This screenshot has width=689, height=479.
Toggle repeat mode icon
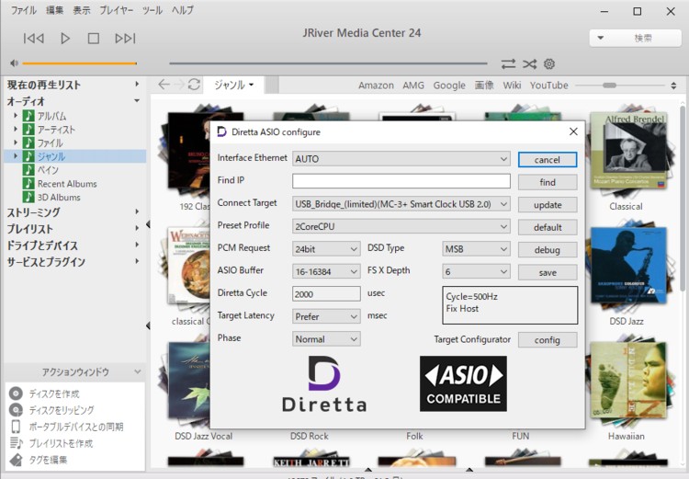click(508, 64)
